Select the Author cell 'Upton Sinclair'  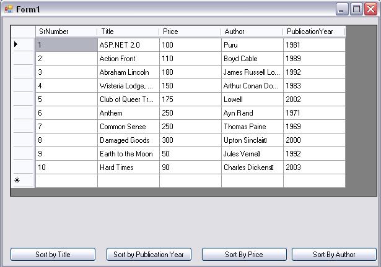pyautogui.click(x=252, y=140)
